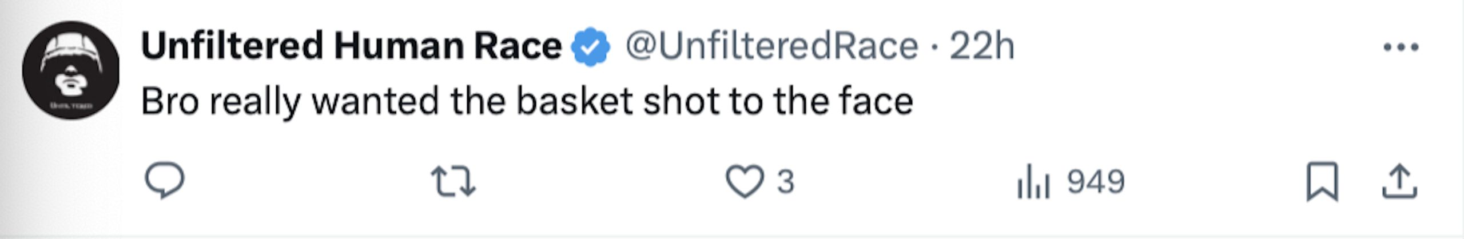This screenshot has width=1464, height=239.
Task: Bookmark this post with the bookmark icon
Action: [x=1323, y=182]
